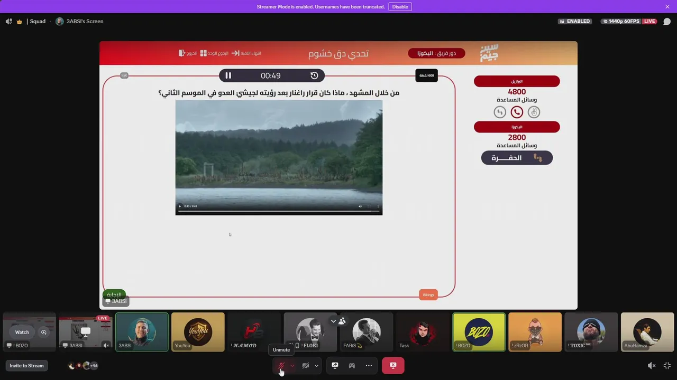The height and width of the screenshot is (380, 677).
Task: Click the 4800 score value
Action: [x=517, y=91]
